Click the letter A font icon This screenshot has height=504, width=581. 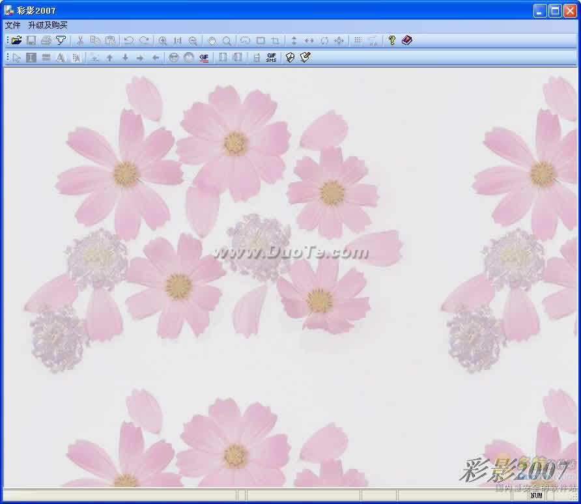pos(61,57)
